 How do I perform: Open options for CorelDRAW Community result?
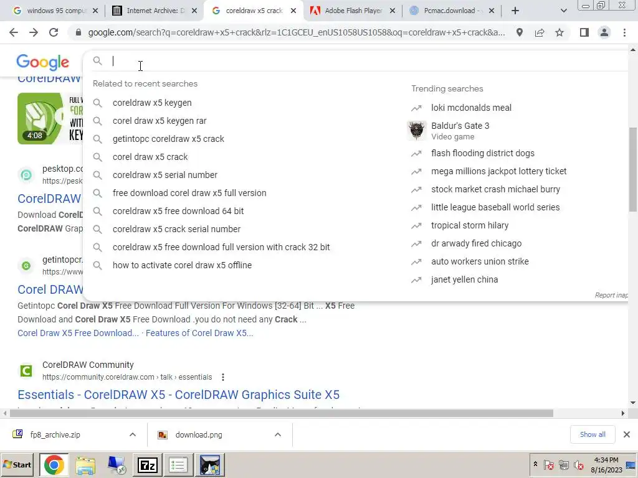click(222, 377)
